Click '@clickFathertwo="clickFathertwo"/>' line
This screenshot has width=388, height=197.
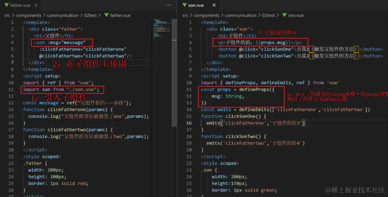point(86,56)
